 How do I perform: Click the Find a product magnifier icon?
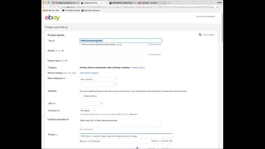point(200,35)
